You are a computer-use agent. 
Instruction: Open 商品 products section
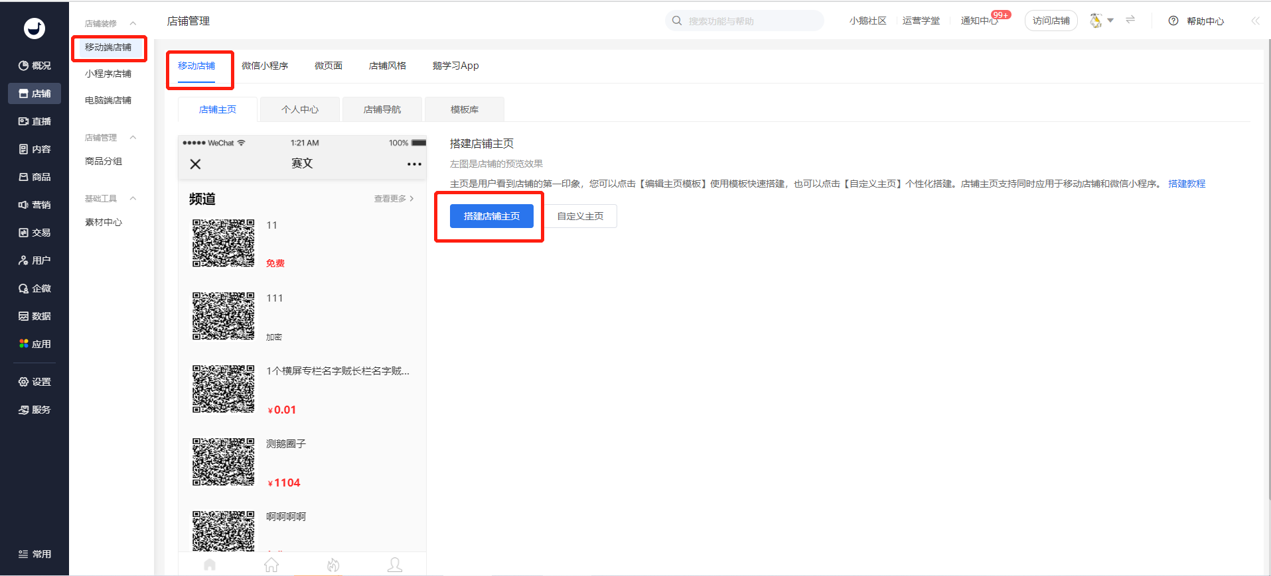coord(35,177)
